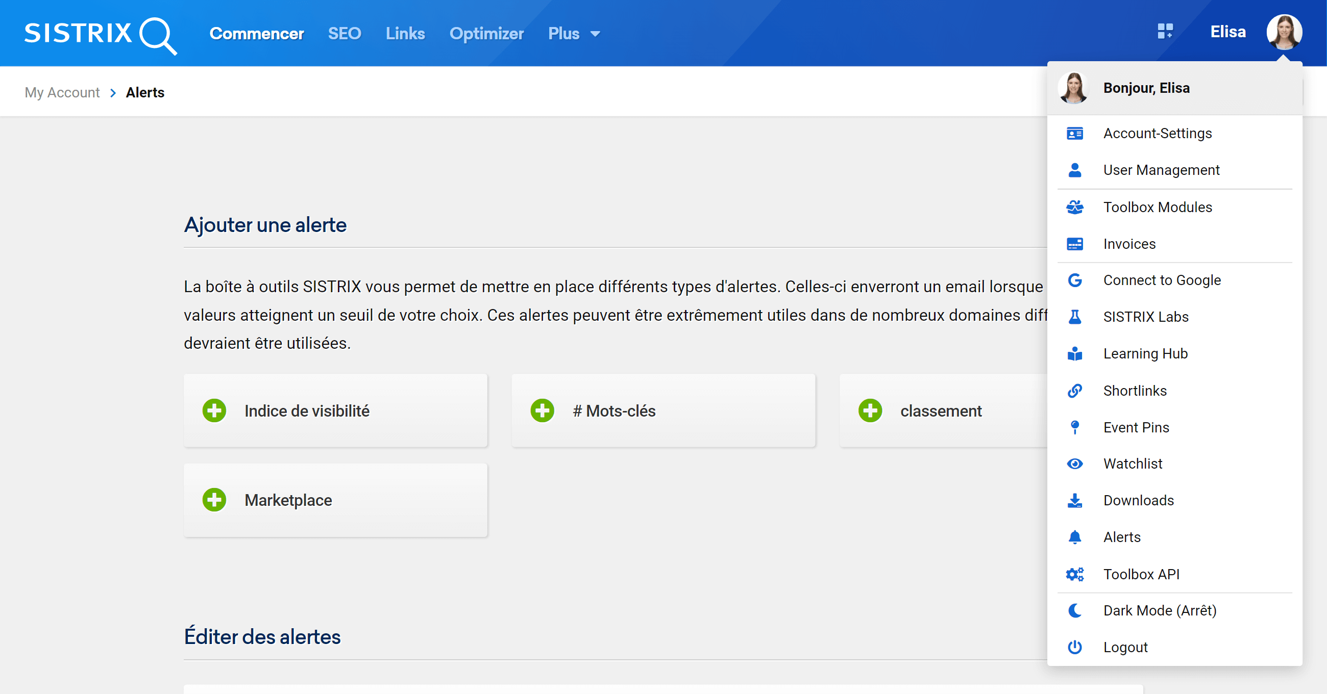Click the Elisa username in header
Image resolution: width=1327 pixels, height=694 pixels.
tap(1228, 32)
